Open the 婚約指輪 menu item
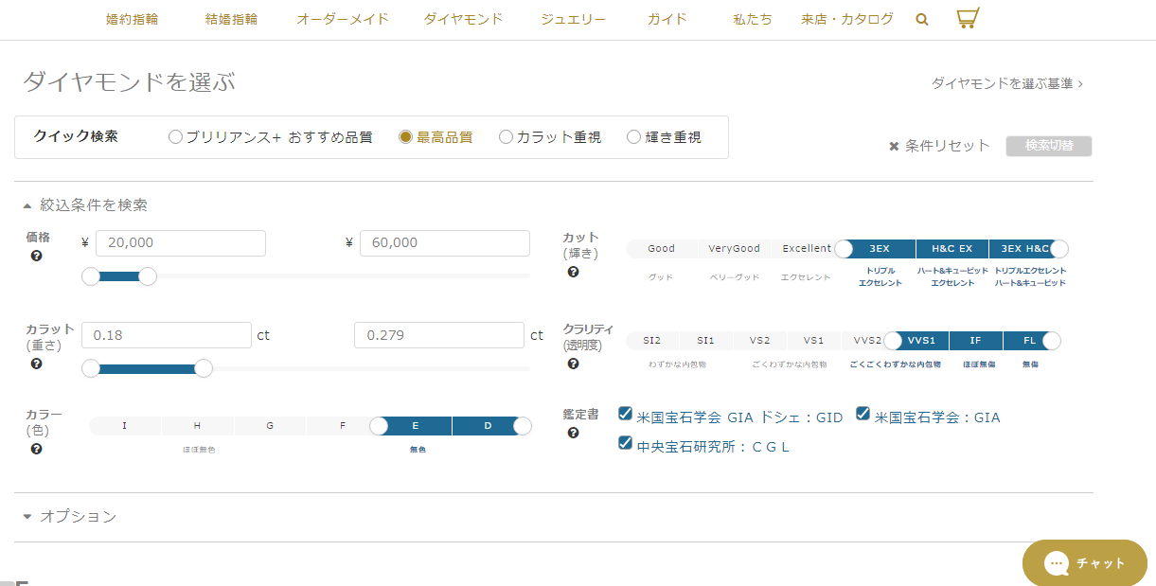1156x586 pixels. coord(132,19)
